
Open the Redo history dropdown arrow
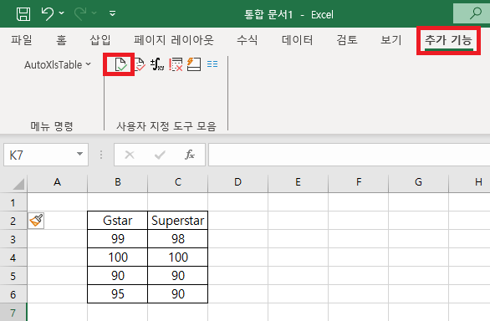click(94, 13)
